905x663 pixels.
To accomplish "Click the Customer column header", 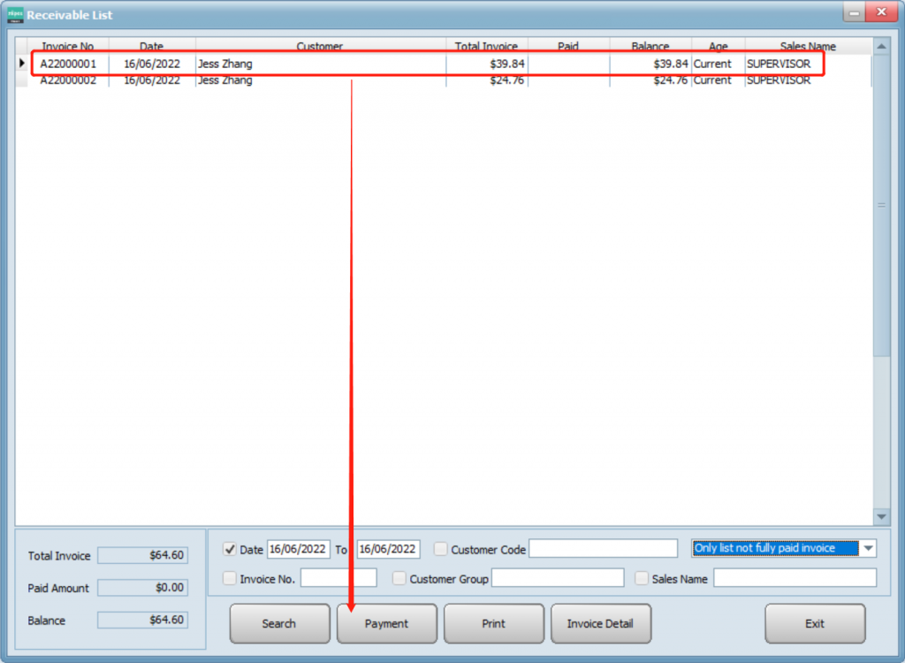I will 320,46.
